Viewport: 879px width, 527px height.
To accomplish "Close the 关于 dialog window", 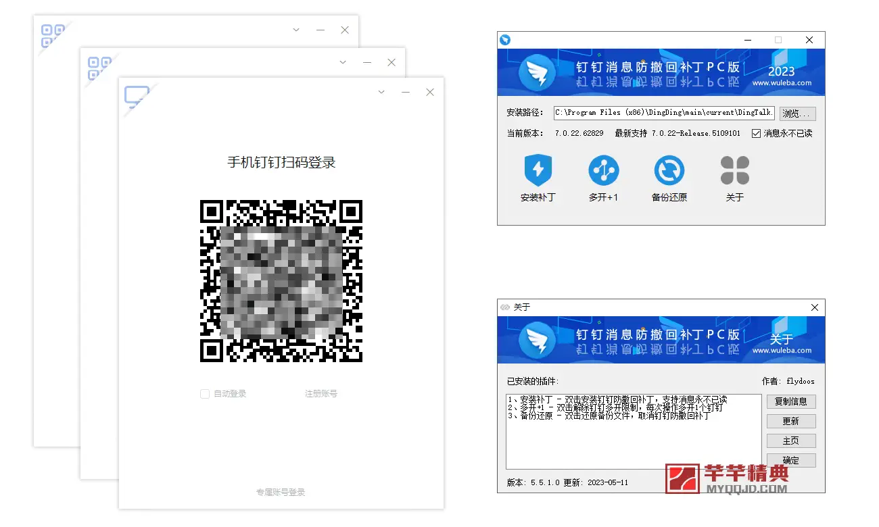I will (x=814, y=307).
